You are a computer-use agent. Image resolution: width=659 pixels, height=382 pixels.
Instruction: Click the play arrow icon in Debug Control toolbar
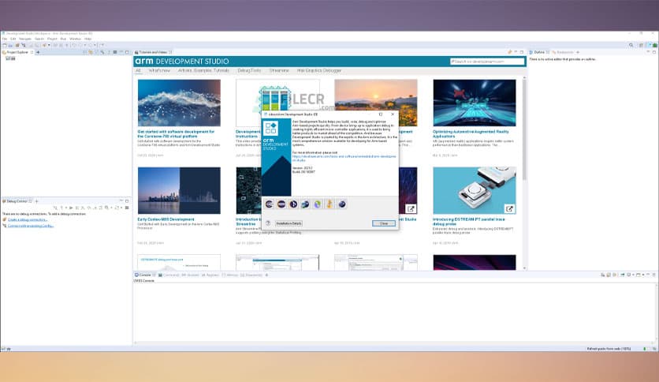pos(71,208)
